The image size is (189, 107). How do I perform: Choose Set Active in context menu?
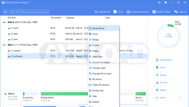click(104, 79)
